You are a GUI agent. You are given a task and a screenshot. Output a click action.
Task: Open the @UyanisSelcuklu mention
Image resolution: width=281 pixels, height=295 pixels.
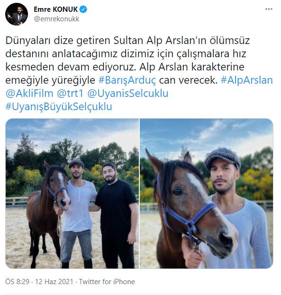(127, 93)
